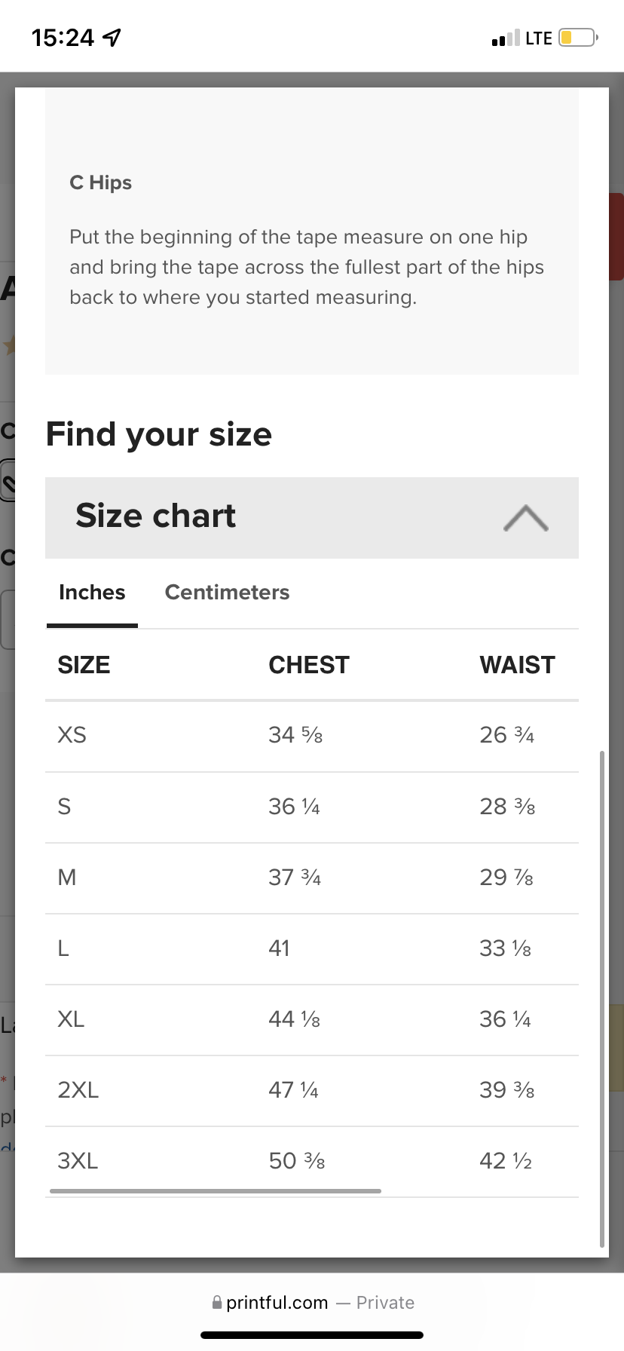Tap the cellular signal bars icon
This screenshot has height=1351, width=624.
tap(505, 38)
